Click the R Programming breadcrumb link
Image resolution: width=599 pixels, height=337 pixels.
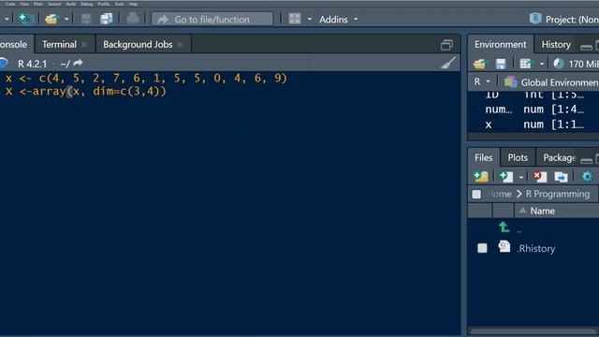(x=558, y=194)
